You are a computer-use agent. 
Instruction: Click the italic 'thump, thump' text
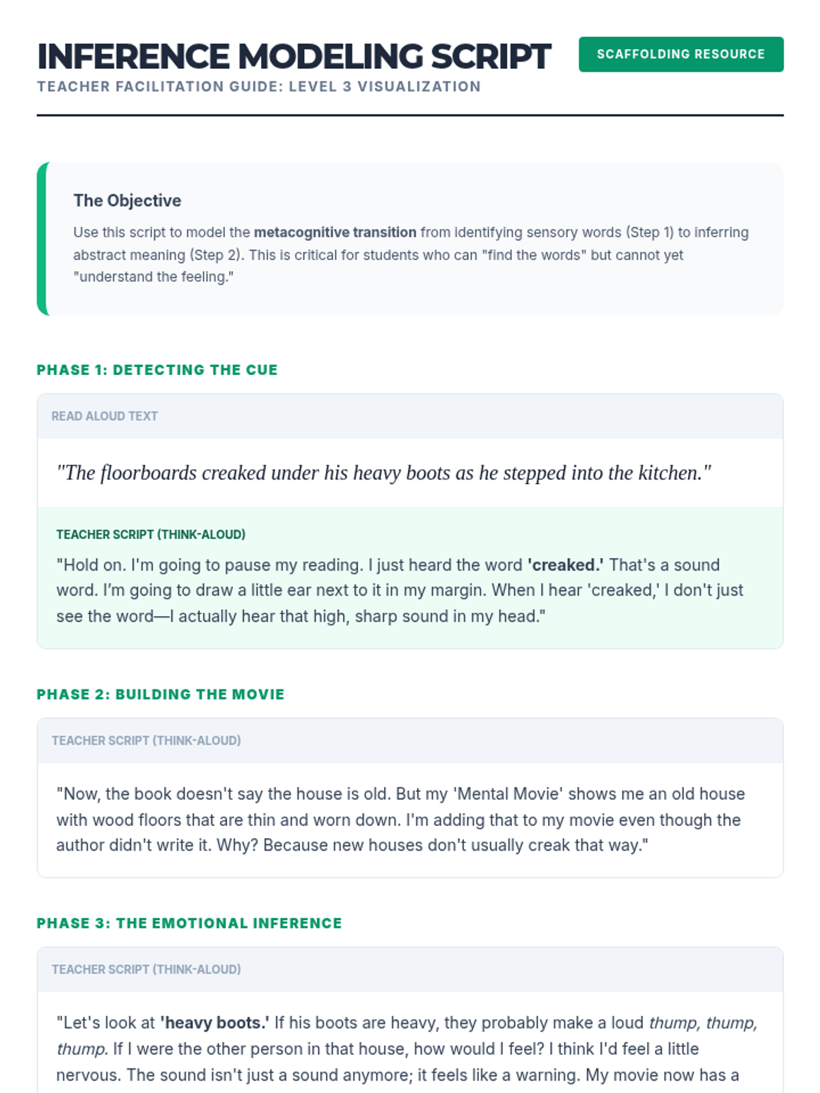pyautogui.click(x=702, y=1023)
